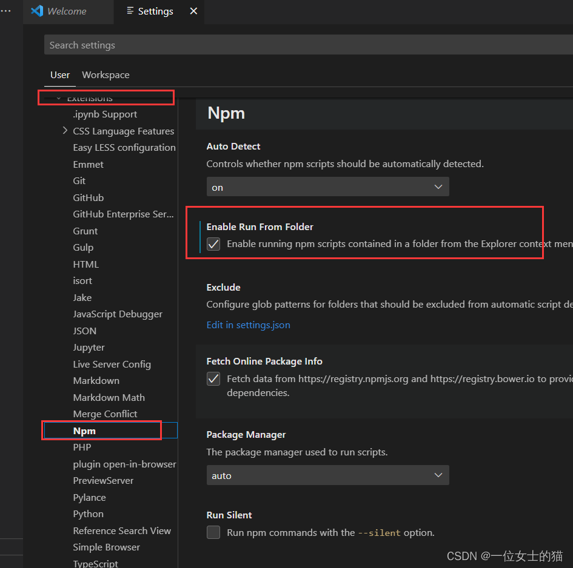The height and width of the screenshot is (568, 573).
Task: Select JavaScript Debugger entry
Action: 117,314
